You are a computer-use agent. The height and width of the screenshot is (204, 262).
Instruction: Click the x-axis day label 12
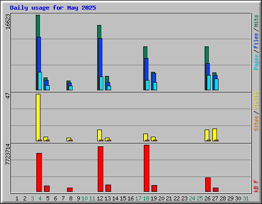[100, 198]
